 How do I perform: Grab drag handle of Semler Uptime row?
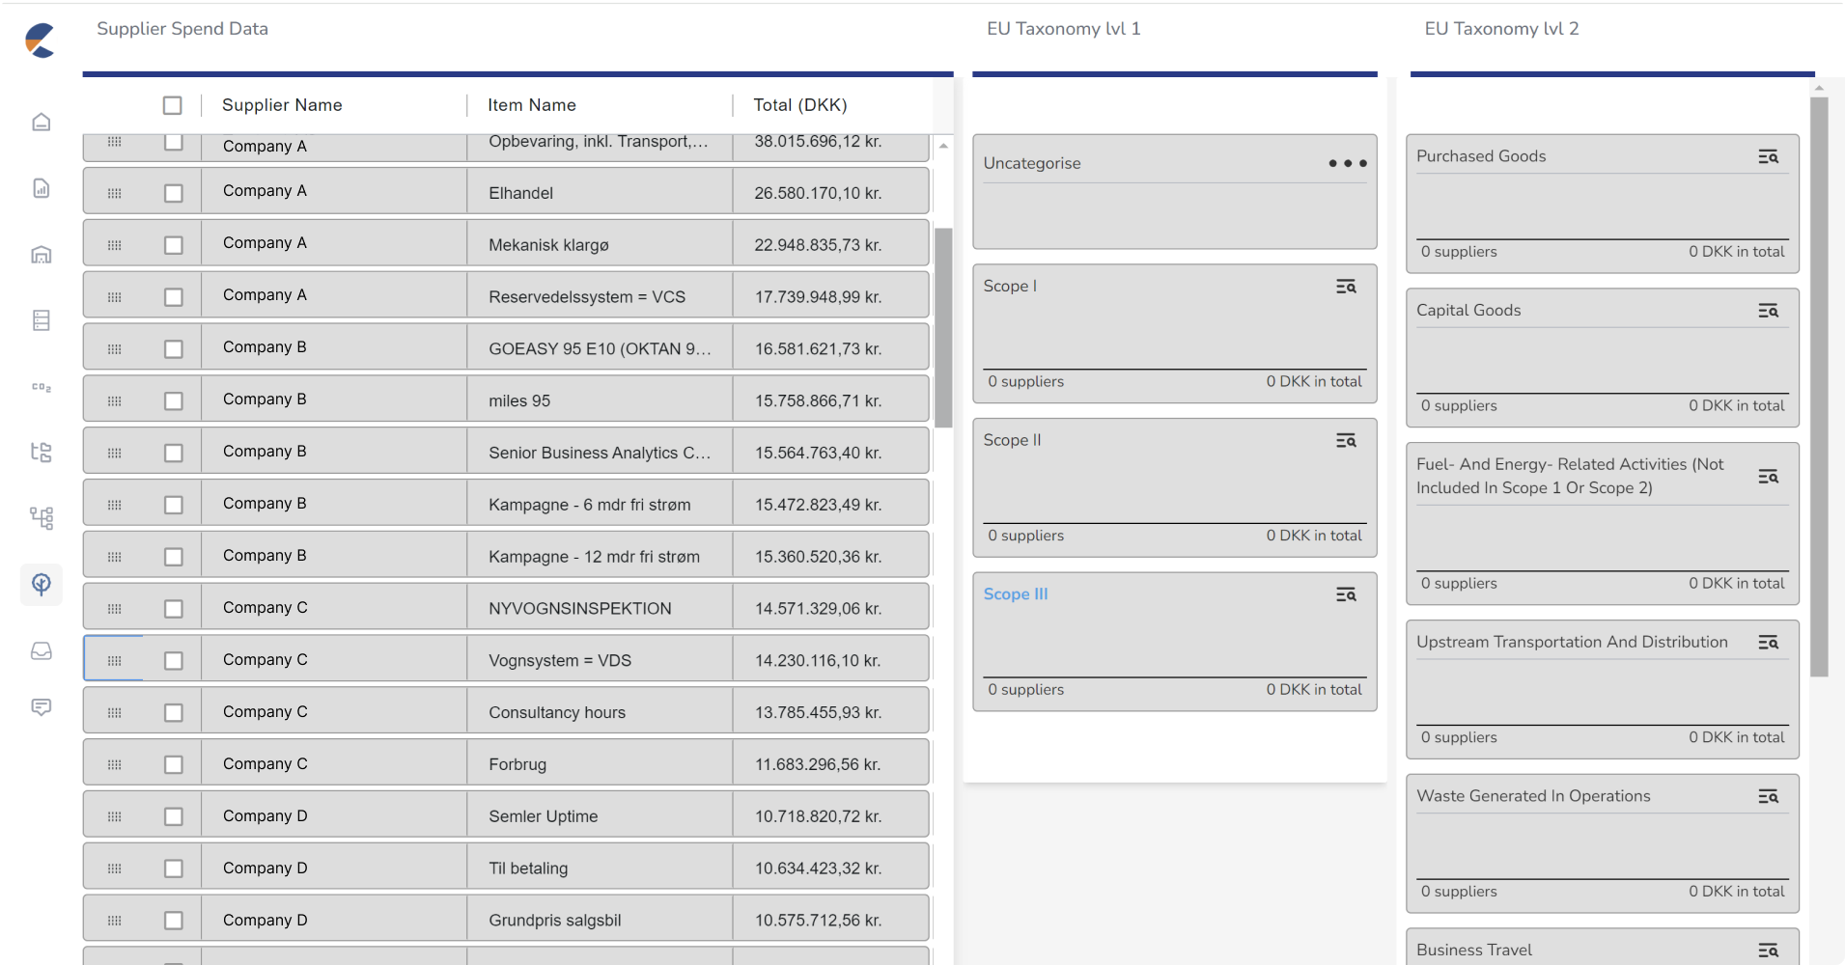(x=115, y=816)
